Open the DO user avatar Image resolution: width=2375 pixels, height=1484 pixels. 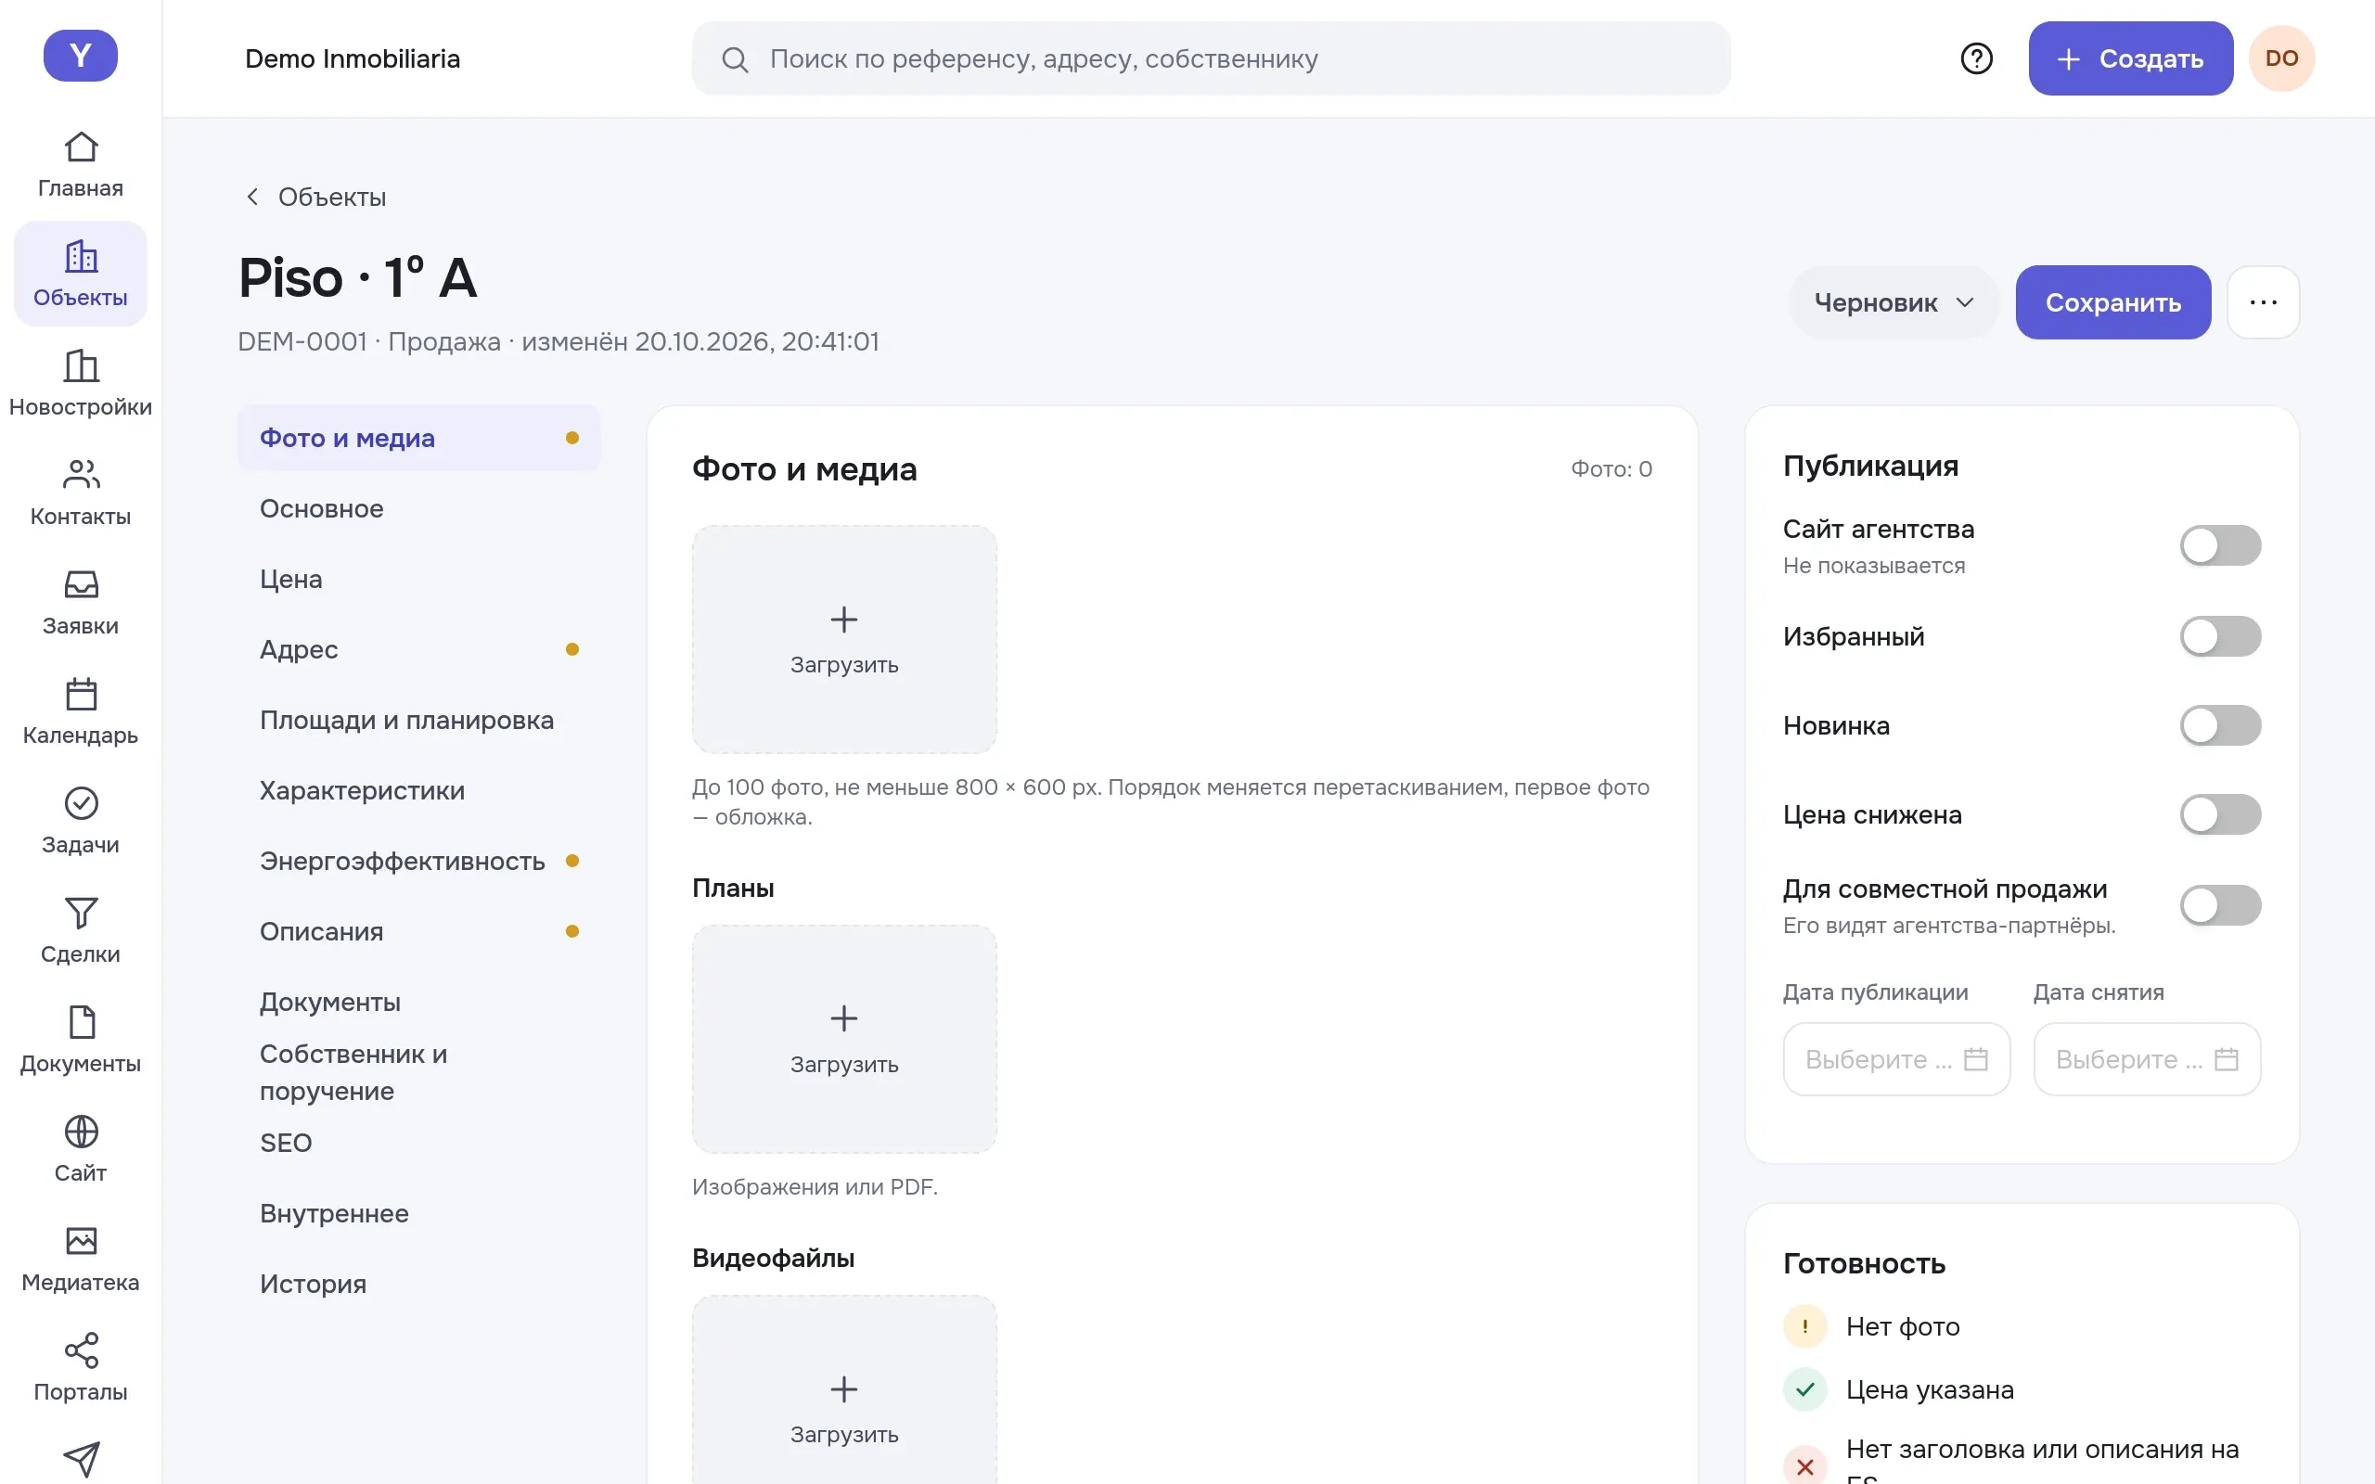(x=2282, y=58)
